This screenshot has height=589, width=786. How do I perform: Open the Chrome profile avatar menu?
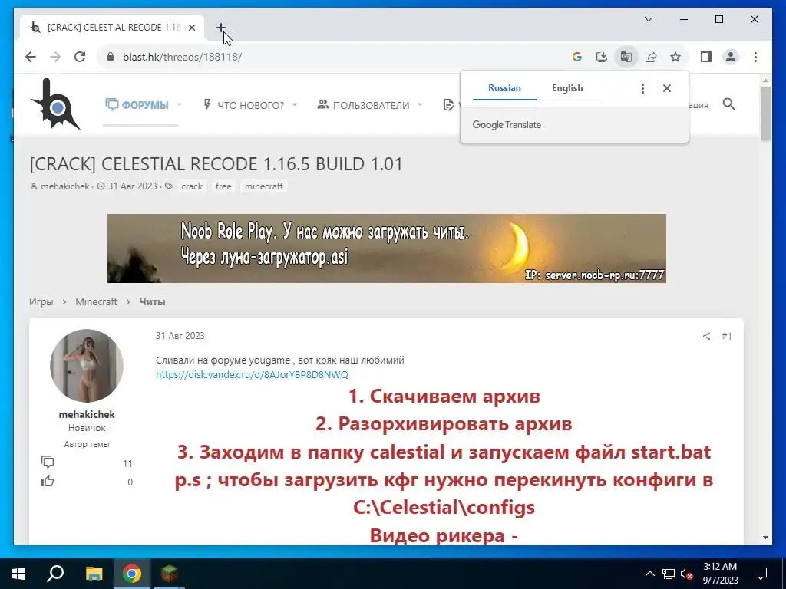click(x=731, y=57)
